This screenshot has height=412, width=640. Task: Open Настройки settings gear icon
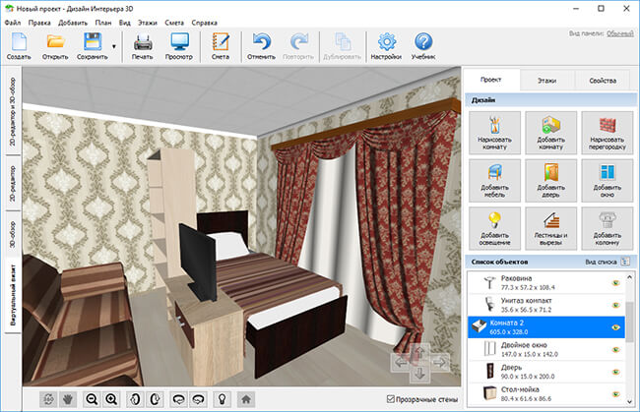click(386, 46)
